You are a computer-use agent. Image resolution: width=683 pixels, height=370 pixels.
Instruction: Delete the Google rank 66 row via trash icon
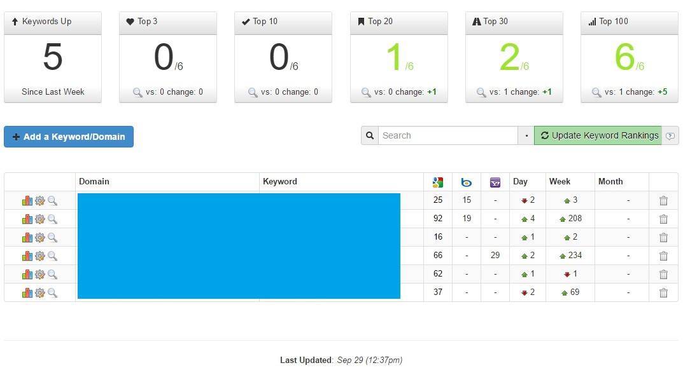[663, 256]
